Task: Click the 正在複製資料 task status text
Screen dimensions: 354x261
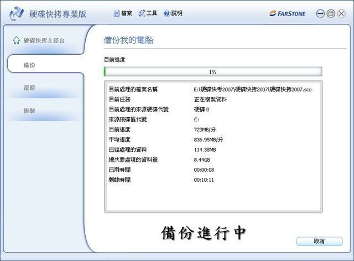Action: pos(210,100)
